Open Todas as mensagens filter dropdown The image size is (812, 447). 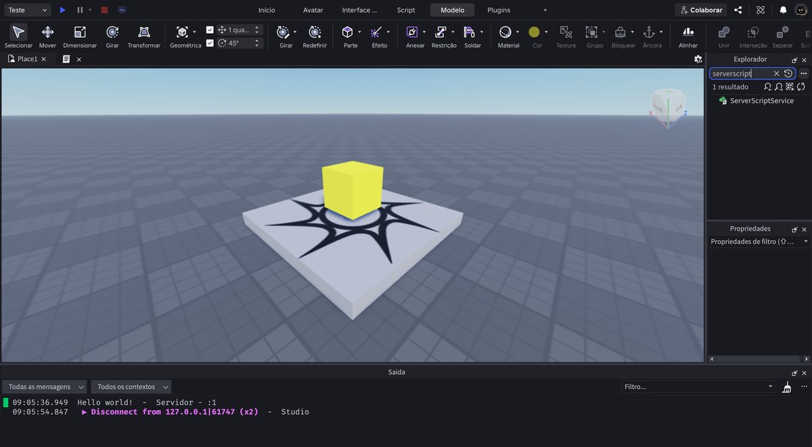45,387
